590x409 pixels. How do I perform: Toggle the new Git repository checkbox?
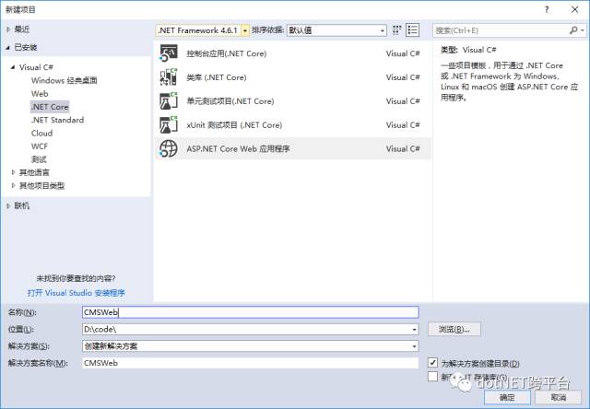[x=432, y=376]
